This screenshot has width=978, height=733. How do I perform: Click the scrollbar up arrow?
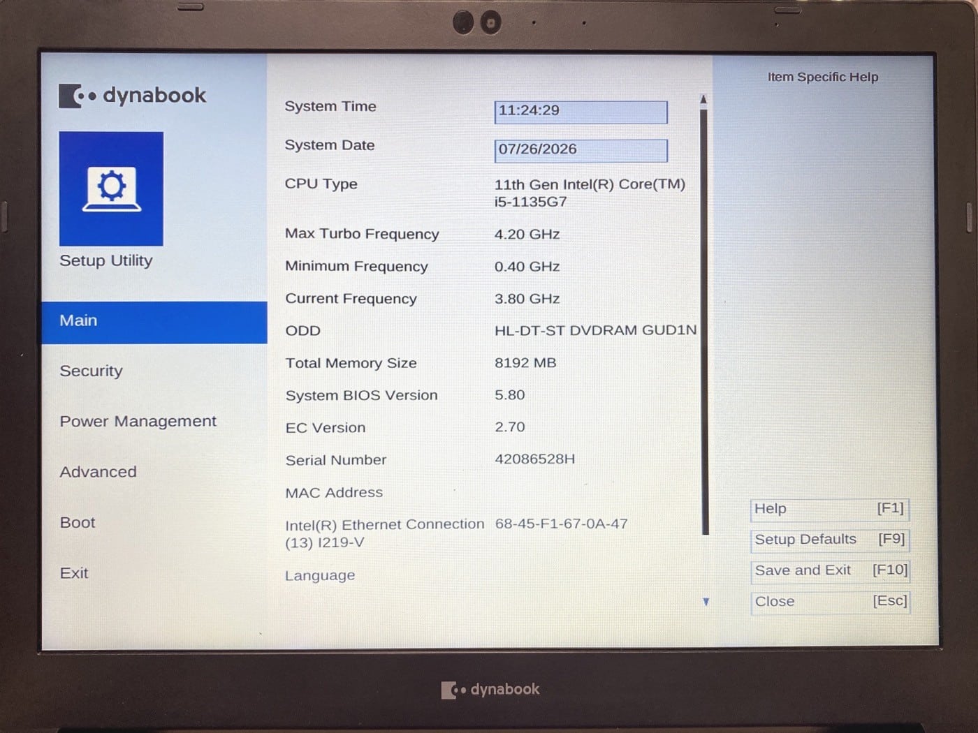click(x=703, y=100)
